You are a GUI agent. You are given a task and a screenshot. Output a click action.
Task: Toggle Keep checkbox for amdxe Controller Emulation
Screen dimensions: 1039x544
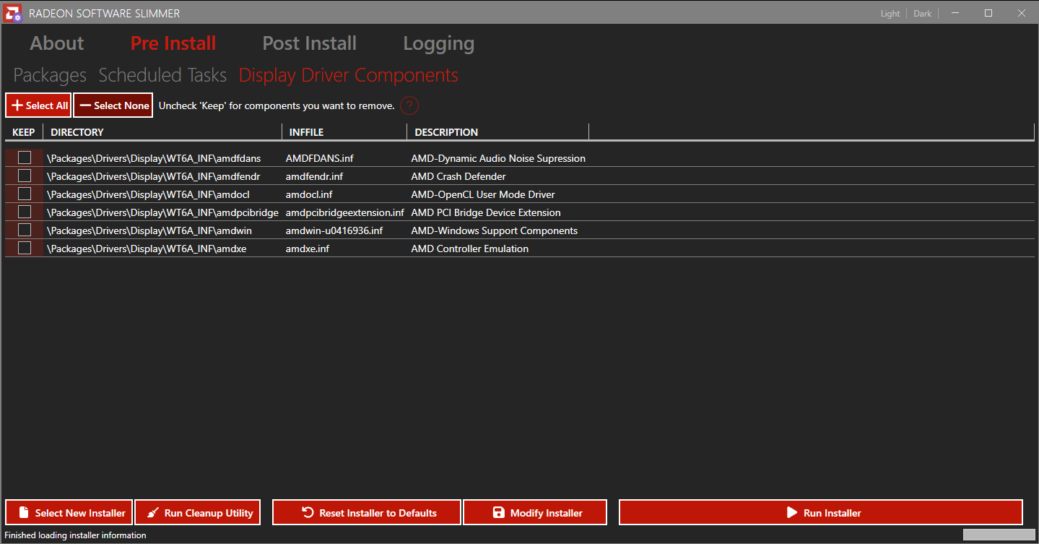click(25, 248)
